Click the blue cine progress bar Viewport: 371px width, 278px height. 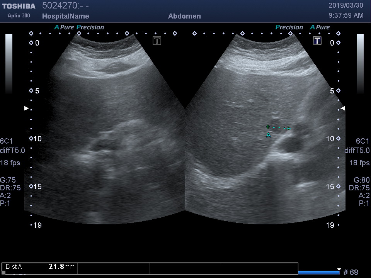pyautogui.click(x=319, y=273)
